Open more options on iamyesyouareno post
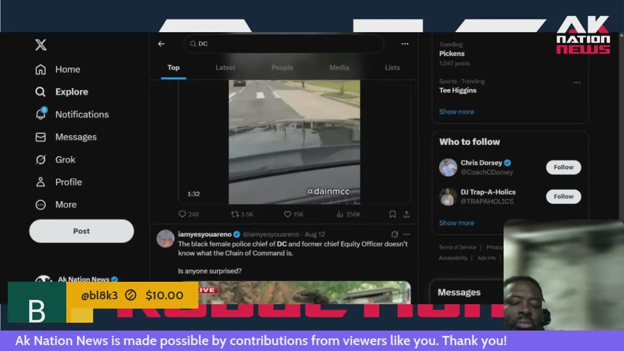The image size is (624, 351). tap(407, 234)
